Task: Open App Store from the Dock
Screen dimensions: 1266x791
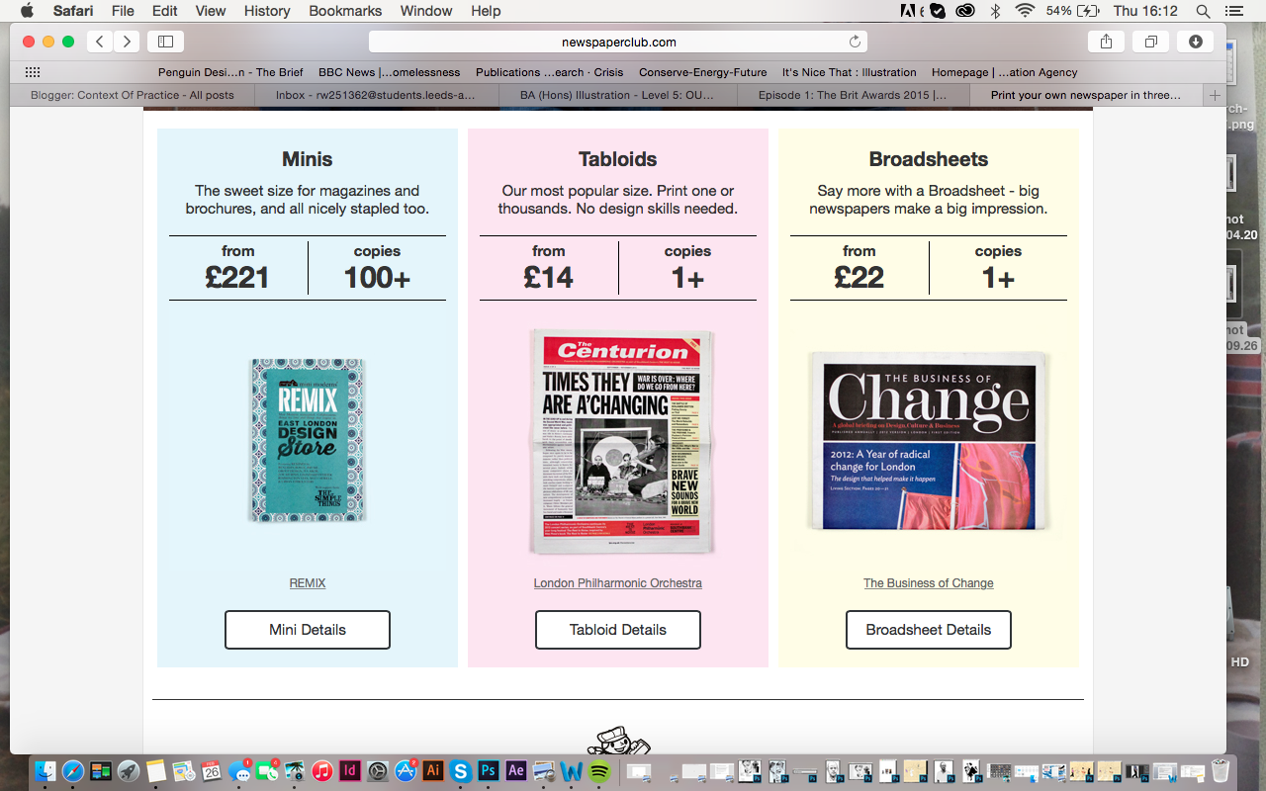Action: 405,771
